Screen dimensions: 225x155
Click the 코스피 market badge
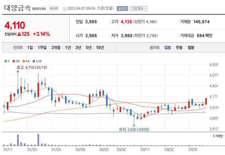(x=54, y=8)
